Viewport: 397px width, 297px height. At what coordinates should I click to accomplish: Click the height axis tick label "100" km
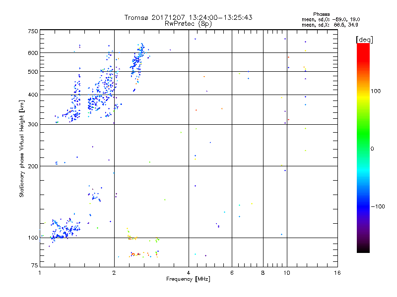pos(33,238)
